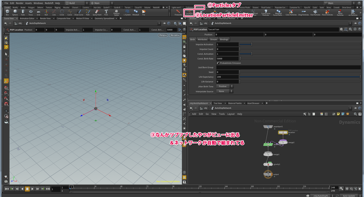Open the parameter gear menu icon
Image resolution: width=364 pixels, height=197 pixels.
point(341,29)
